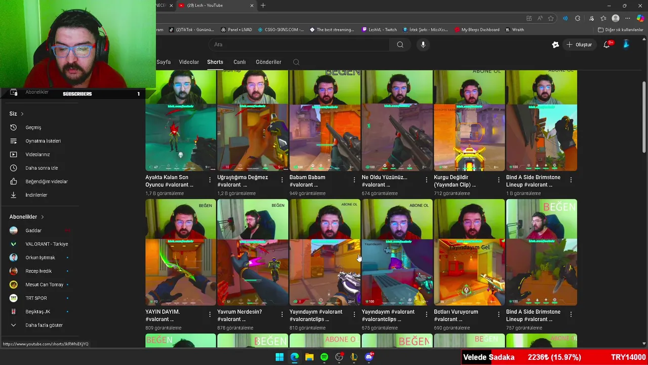Screen dimensions: 648x365
Task: Open Orkun Işıtmak channel
Action: [x=40, y=258]
